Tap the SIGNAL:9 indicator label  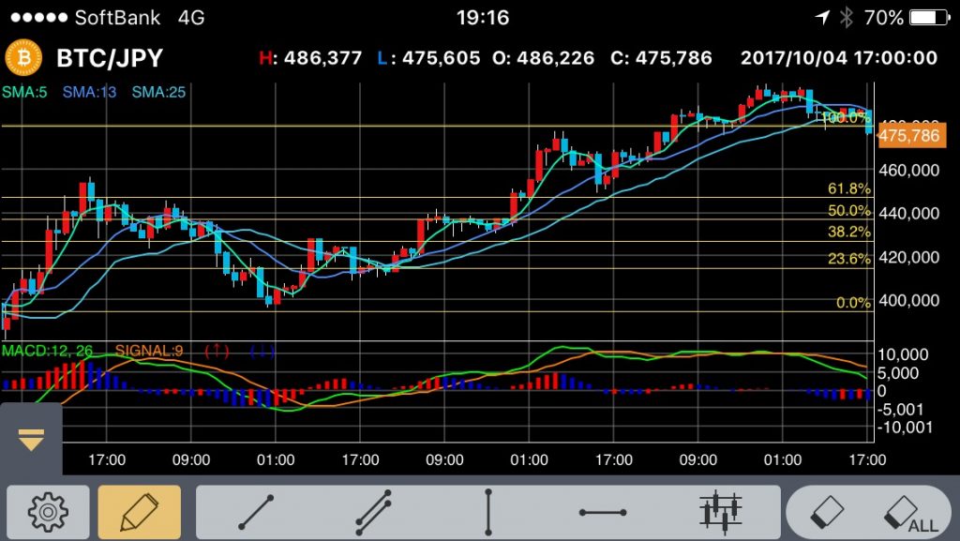coord(149,351)
